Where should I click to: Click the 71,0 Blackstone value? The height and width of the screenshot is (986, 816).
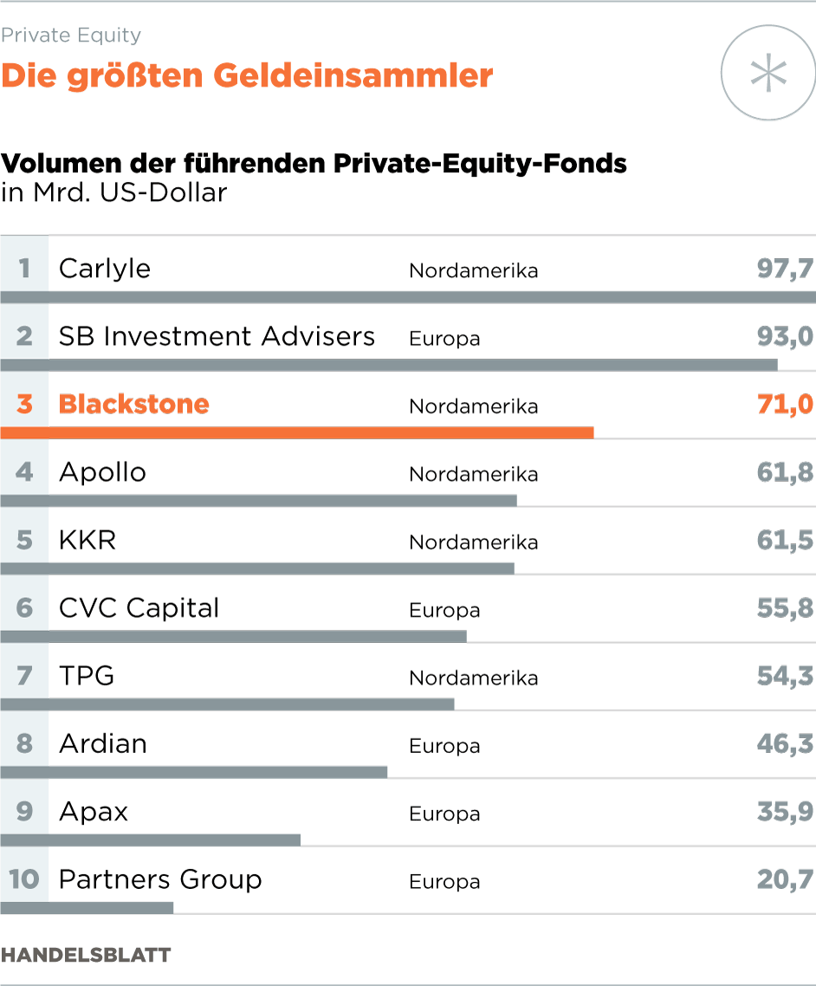(785, 405)
